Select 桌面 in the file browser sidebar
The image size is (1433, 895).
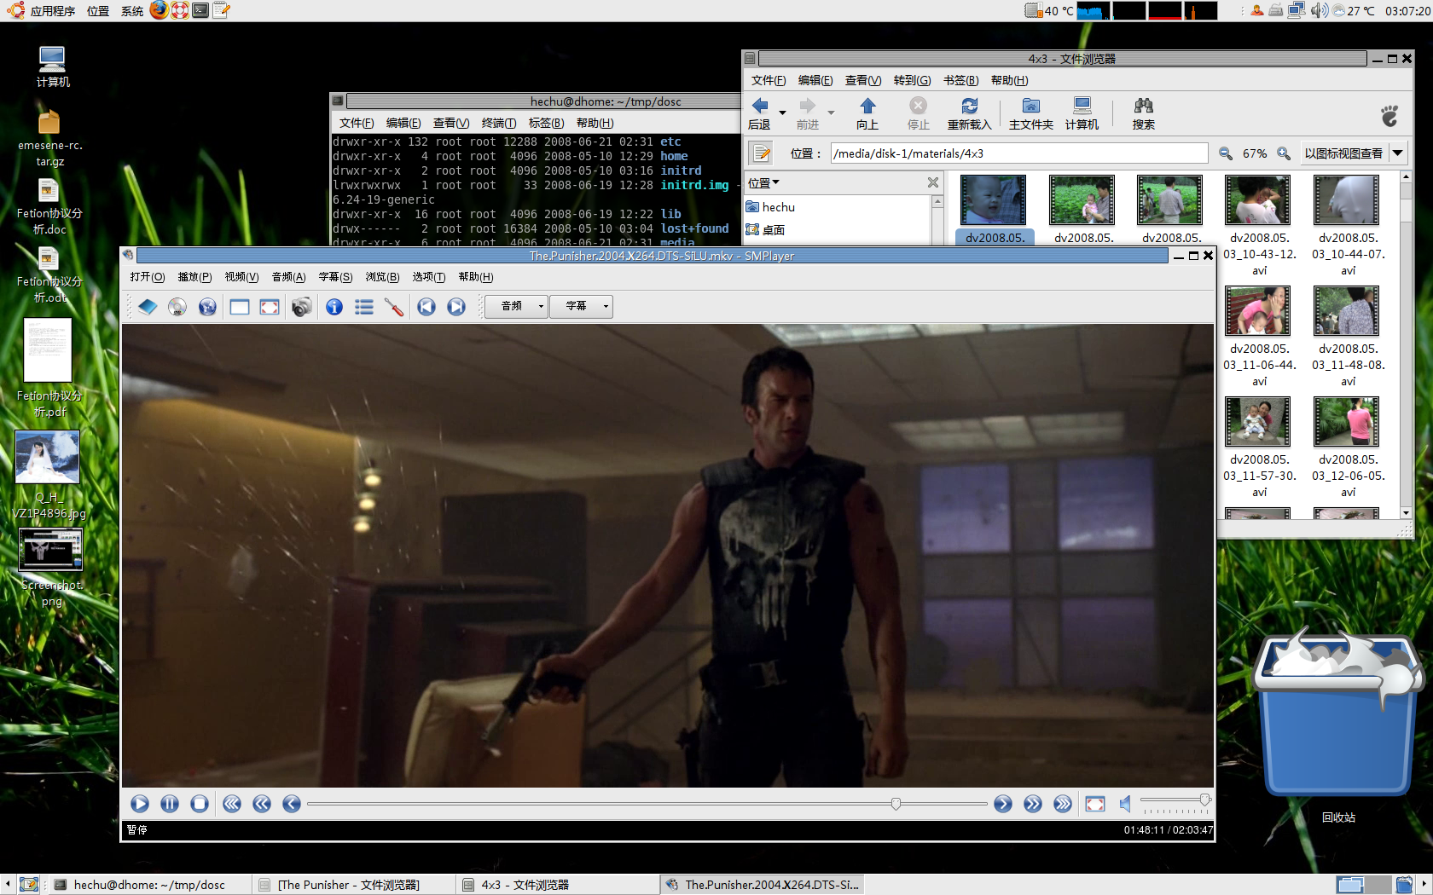[x=765, y=229]
